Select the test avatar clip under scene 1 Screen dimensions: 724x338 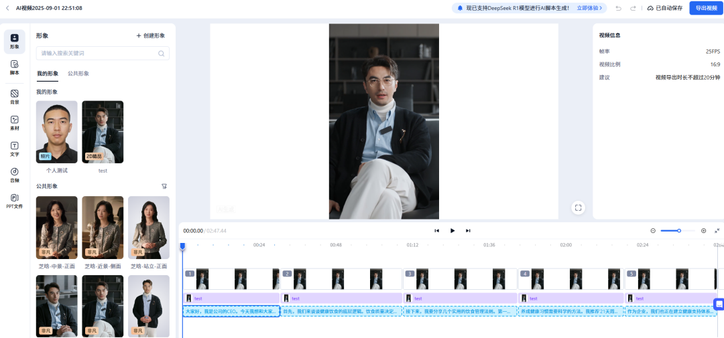click(231, 299)
